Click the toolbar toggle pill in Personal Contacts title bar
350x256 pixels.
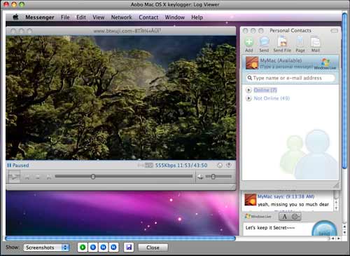pos(334,31)
